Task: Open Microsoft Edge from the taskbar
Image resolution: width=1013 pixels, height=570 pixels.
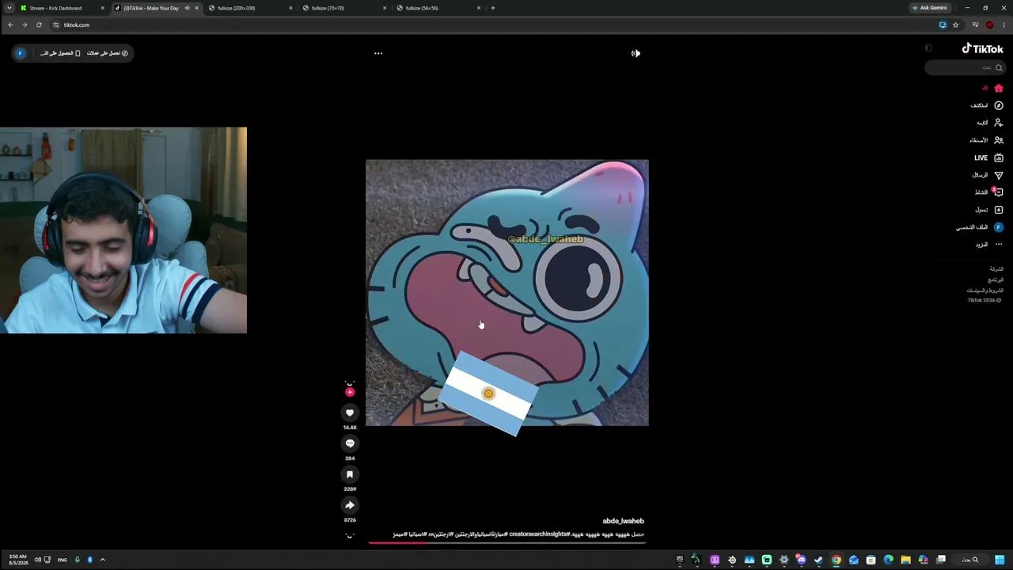Action: pyautogui.click(x=888, y=560)
